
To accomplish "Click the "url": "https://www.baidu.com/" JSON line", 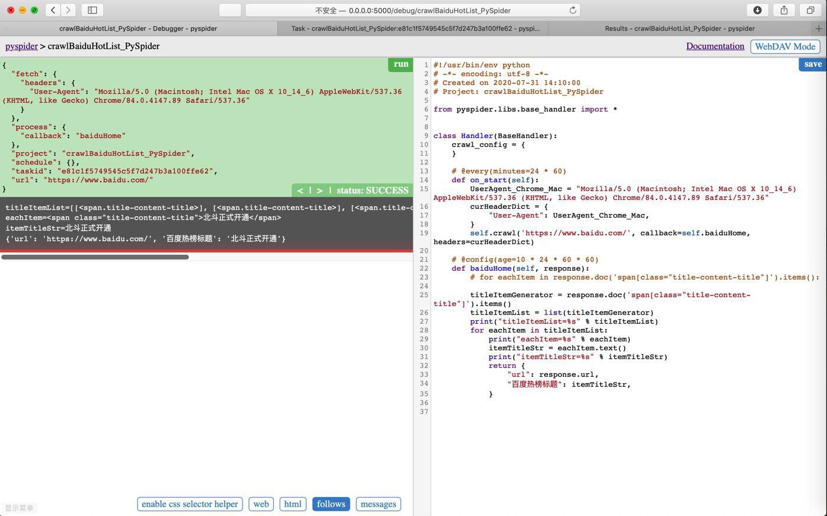I will tap(82, 180).
